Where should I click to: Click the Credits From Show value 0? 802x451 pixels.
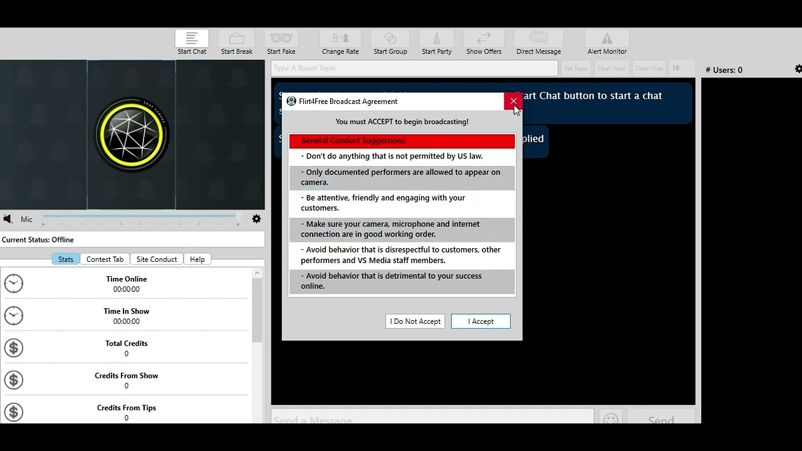tap(127, 386)
